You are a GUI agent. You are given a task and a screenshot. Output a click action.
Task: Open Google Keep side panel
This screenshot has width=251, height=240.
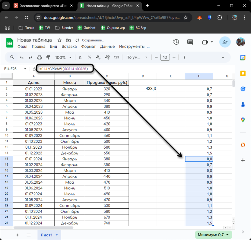(243, 73)
